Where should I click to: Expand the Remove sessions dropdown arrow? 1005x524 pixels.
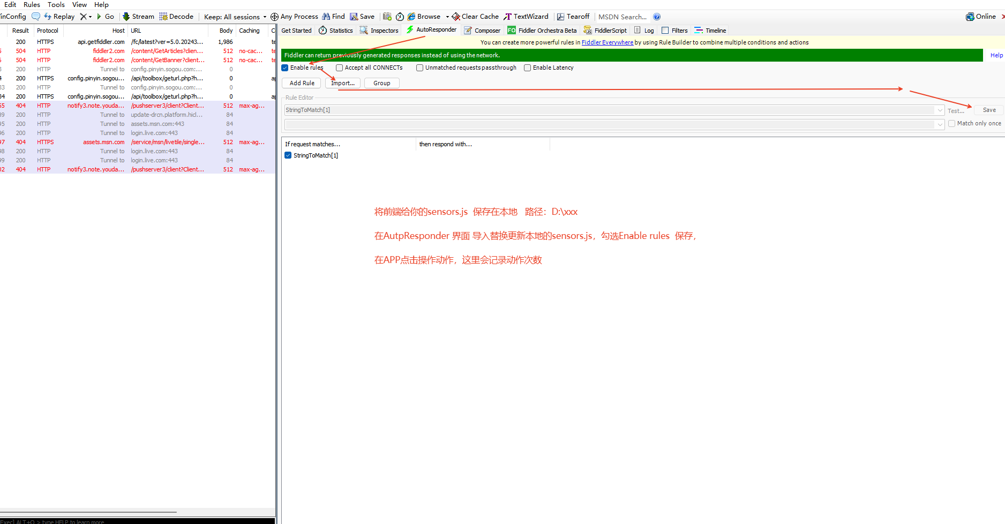(90, 17)
